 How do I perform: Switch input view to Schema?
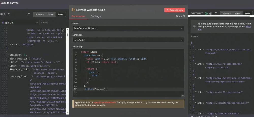(40, 14)
